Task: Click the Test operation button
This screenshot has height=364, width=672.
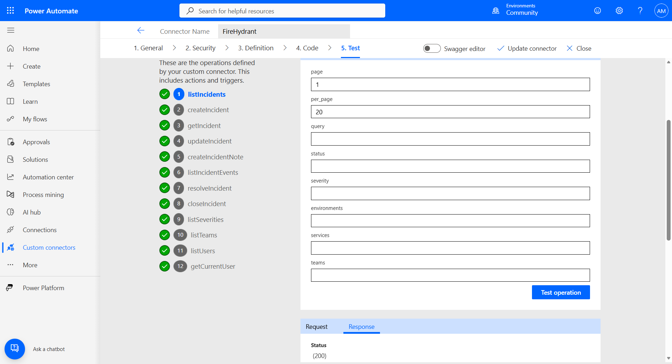Action: coord(561,292)
